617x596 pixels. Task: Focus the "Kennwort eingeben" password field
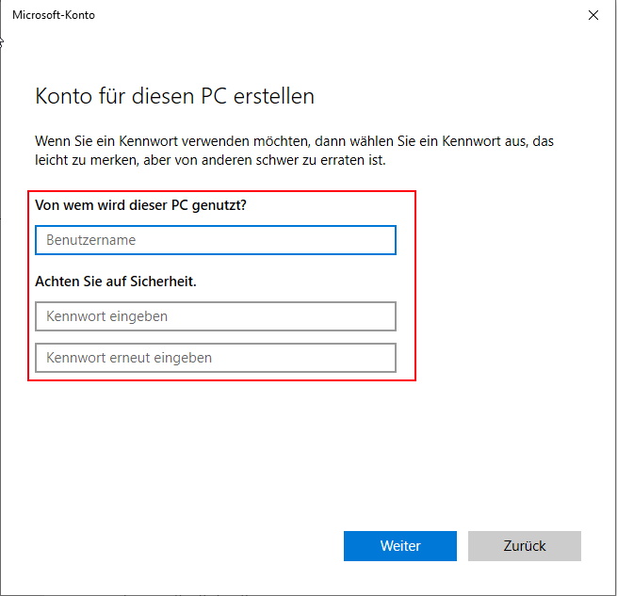coord(216,316)
